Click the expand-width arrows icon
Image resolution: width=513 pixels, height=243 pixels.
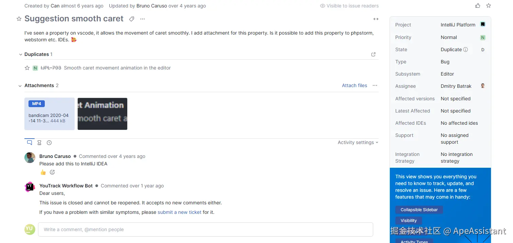pyautogui.click(x=376, y=19)
